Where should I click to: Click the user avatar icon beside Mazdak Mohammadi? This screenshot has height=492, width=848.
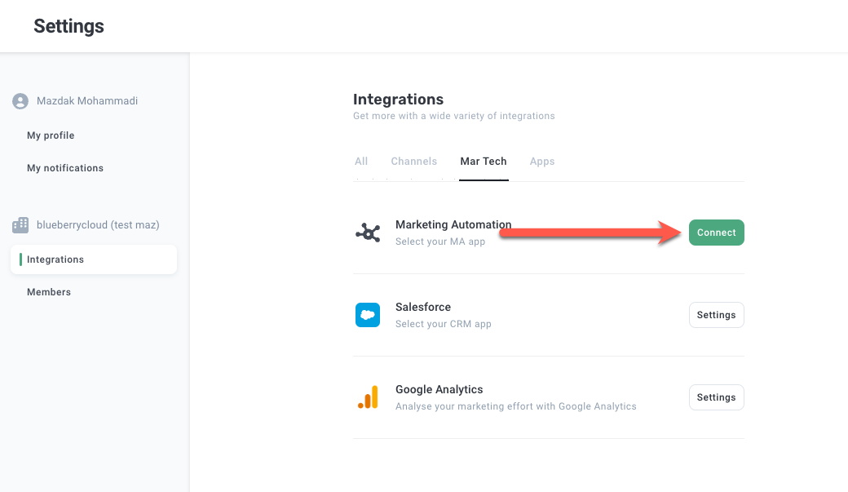pyautogui.click(x=20, y=101)
